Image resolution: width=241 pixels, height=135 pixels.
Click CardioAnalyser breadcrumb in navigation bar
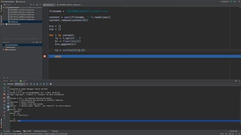click(8, 1)
